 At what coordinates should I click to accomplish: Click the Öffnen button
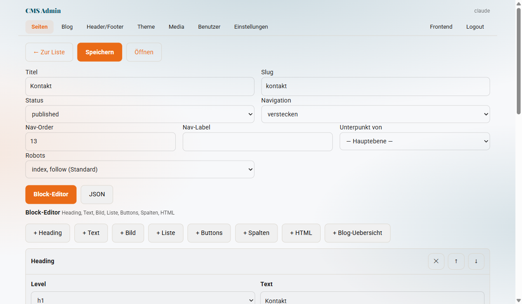click(144, 52)
